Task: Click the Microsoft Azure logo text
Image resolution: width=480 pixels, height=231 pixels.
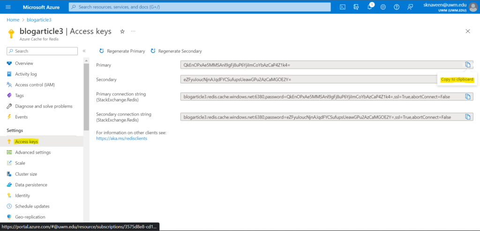Action: (41, 7)
